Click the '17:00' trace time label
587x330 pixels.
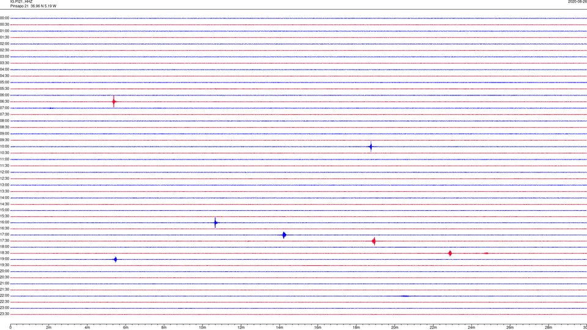(x=4, y=235)
